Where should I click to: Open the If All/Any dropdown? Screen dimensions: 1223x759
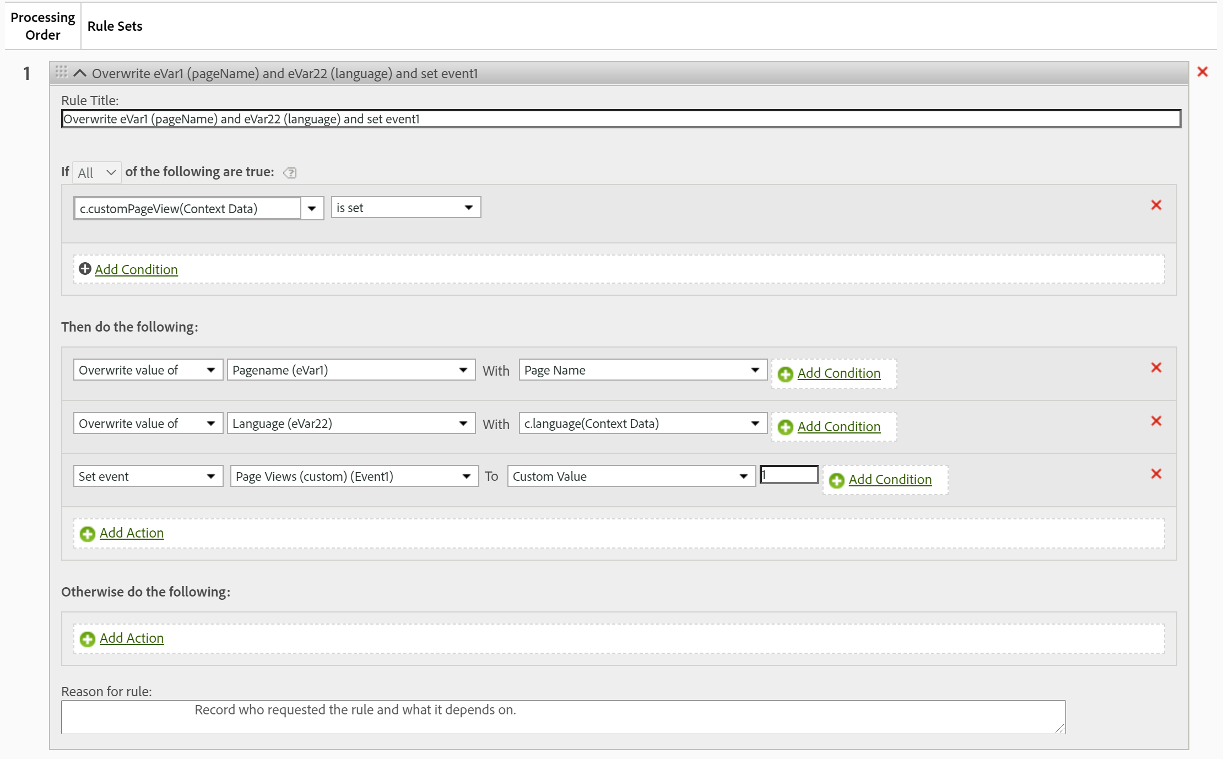[96, 173]
